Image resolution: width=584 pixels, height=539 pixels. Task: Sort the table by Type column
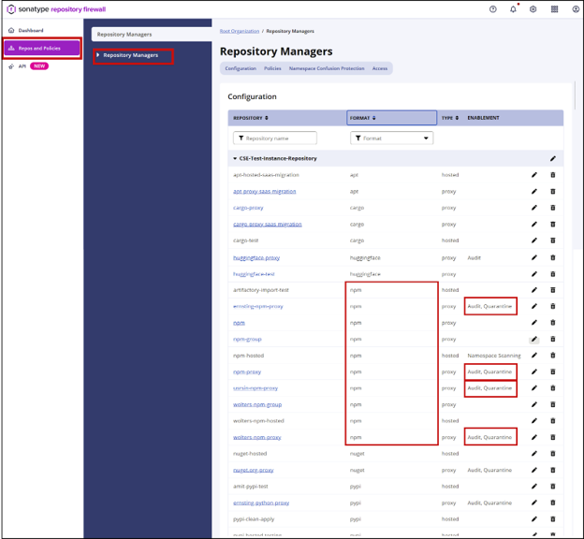[x=449, y=118]
